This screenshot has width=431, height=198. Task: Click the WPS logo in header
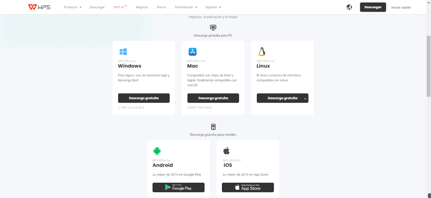click(39, 7)
